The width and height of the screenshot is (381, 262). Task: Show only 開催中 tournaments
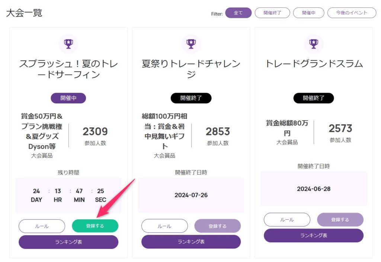click(x=308, y=13)
